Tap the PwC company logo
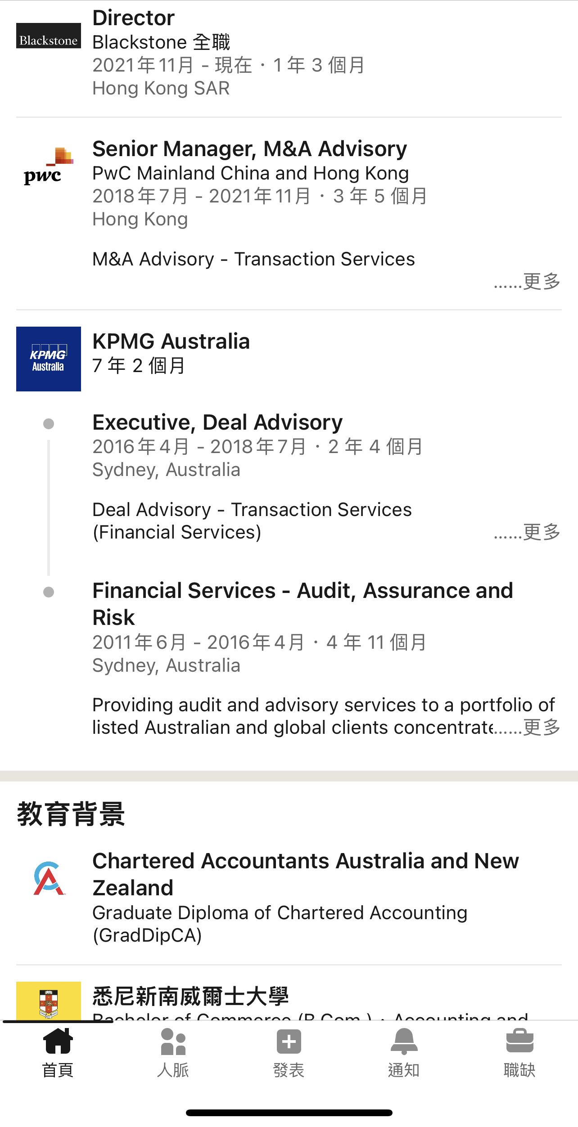 [49, 166]
